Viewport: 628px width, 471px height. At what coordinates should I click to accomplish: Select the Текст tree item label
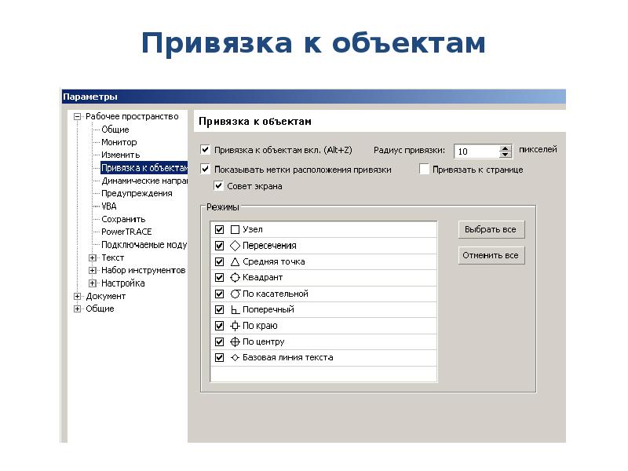click(x=112, y=257)
